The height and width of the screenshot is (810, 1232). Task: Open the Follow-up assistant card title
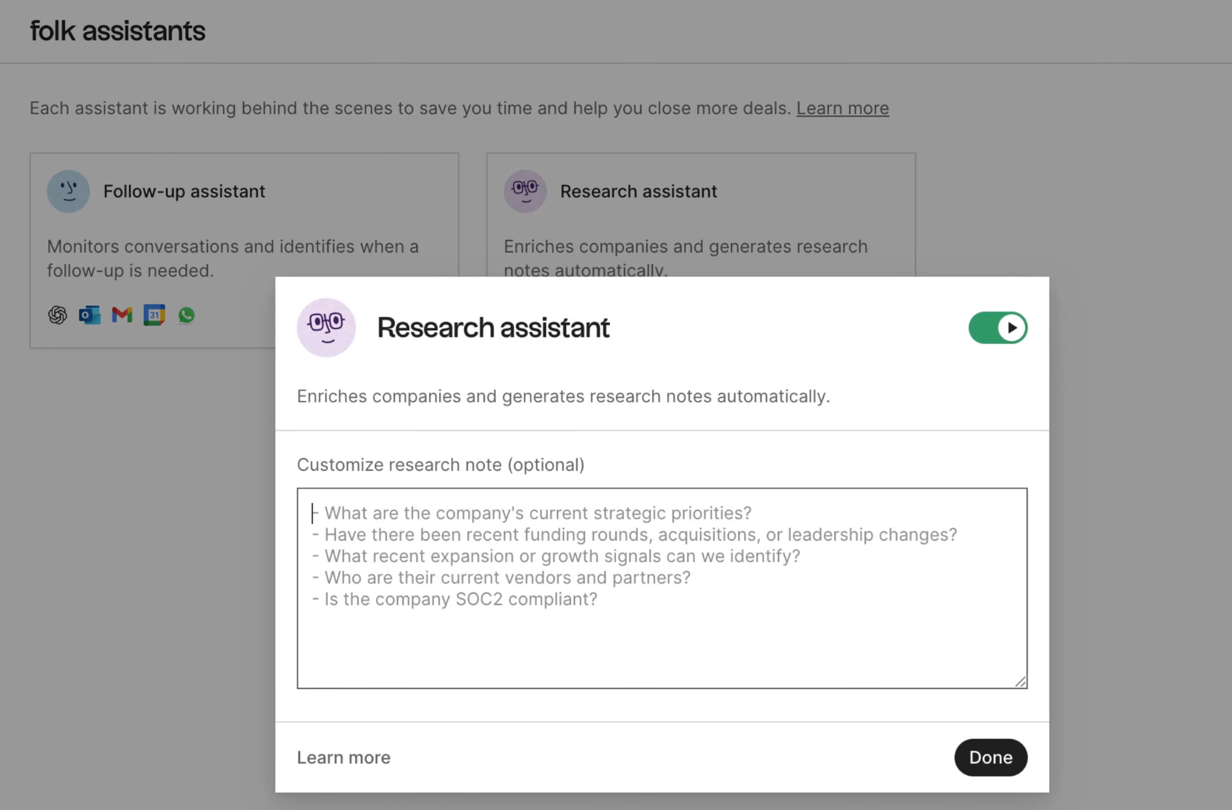pyautogui.click(x=184, y=191)
